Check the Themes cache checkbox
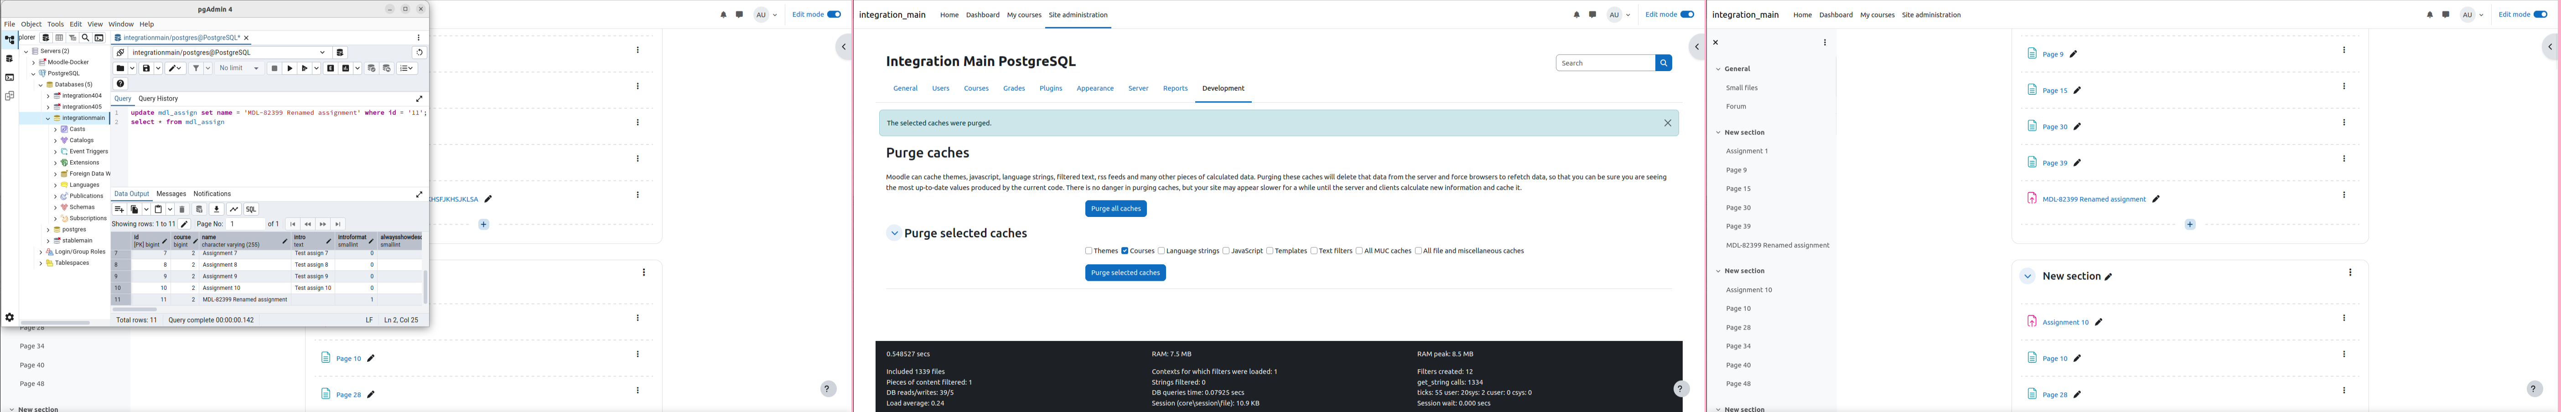2561x412 pixels. [1089, 251]
